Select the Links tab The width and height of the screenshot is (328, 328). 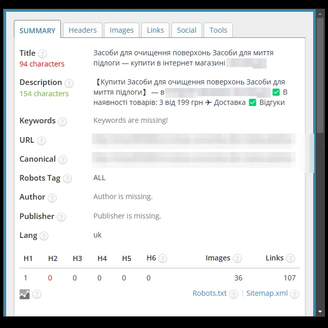(x=155, y=30)
